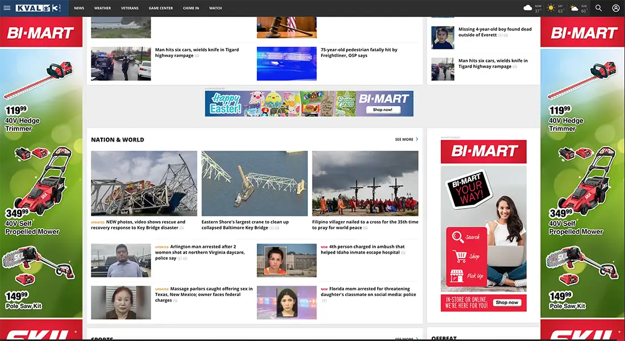625x341 pixels.
Task: Open the user account profile icon
Action: (615, 8)
